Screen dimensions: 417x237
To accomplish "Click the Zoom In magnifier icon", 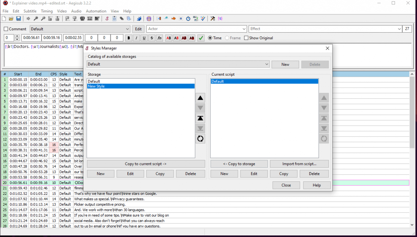I will [x=36, y=19].
